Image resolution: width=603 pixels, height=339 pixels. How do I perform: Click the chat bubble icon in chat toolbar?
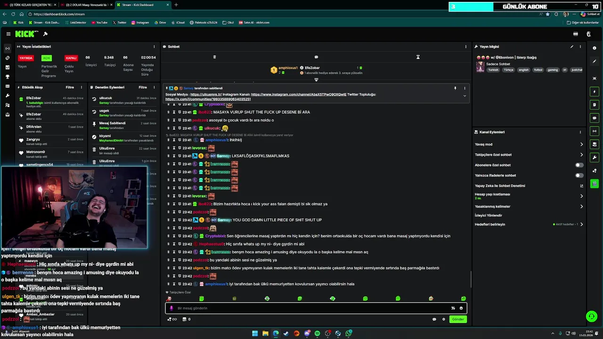coord(316,57)
